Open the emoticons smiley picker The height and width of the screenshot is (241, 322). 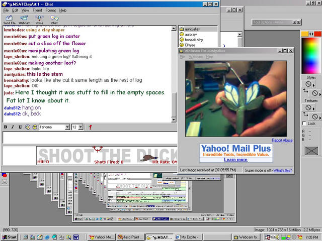tap(35, 127)
